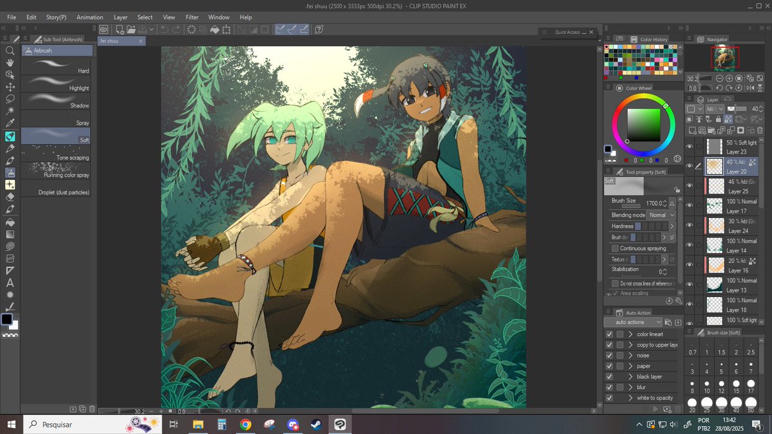Image resolution: width=772 pixels, height=434 pixels.
Task: Uncheck the noise auto action
Action: tap(609, 355)
